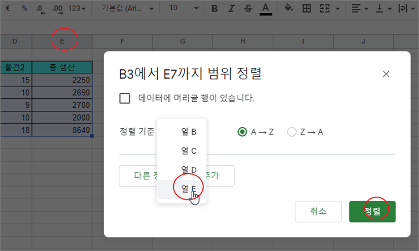Select column header G
This screenshot has height=251, width=419.
click(x=183, y=41)
